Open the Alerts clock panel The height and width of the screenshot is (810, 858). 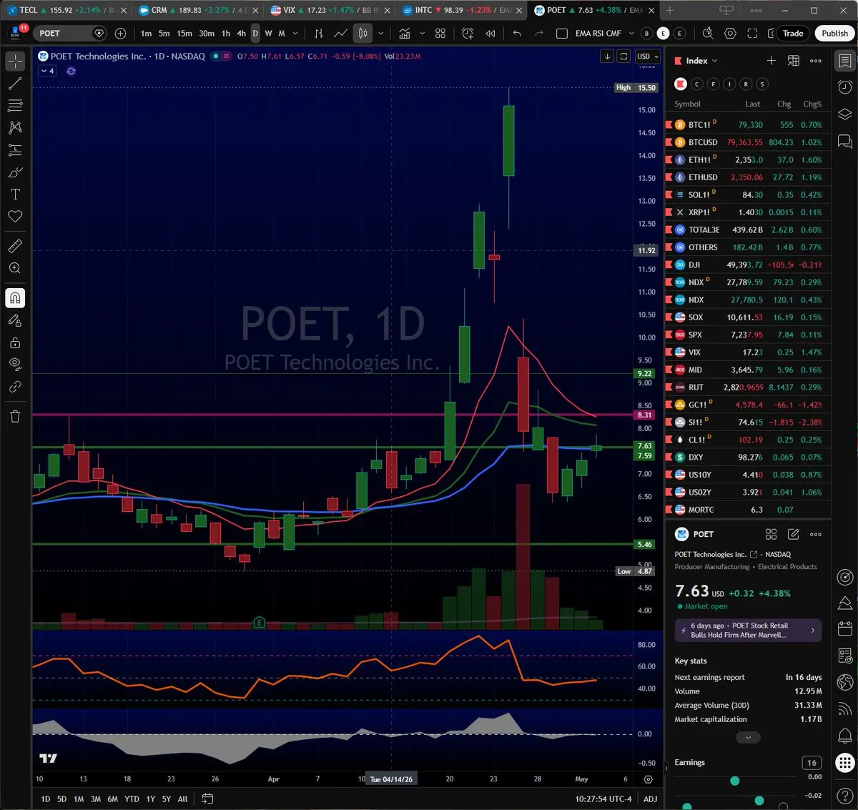pos(844,87)
